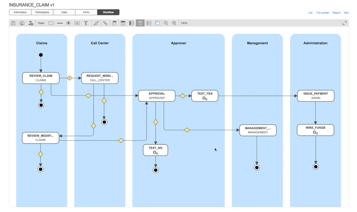This screenshot has height=212, width=357.
Task: Click the blue background color icon
Action: [x=158, y=23]
